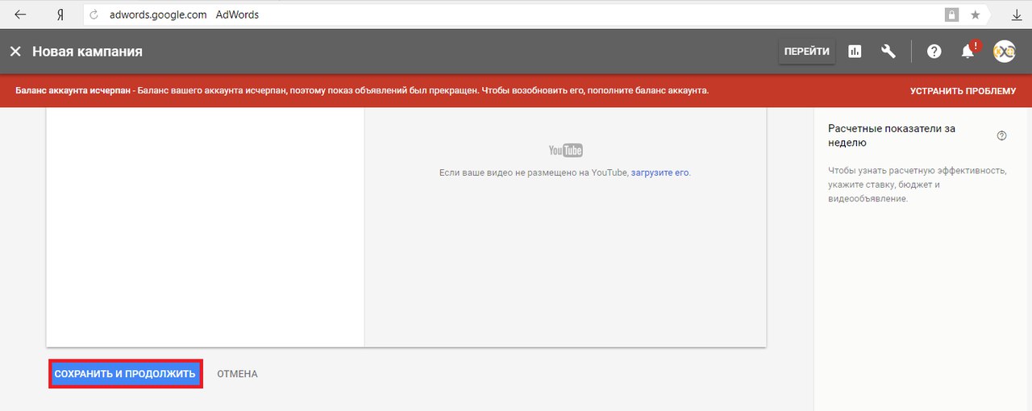Click the ОТМЕНА button
Viewport: 1032px width, 411px height.
[x=237, y=374]
